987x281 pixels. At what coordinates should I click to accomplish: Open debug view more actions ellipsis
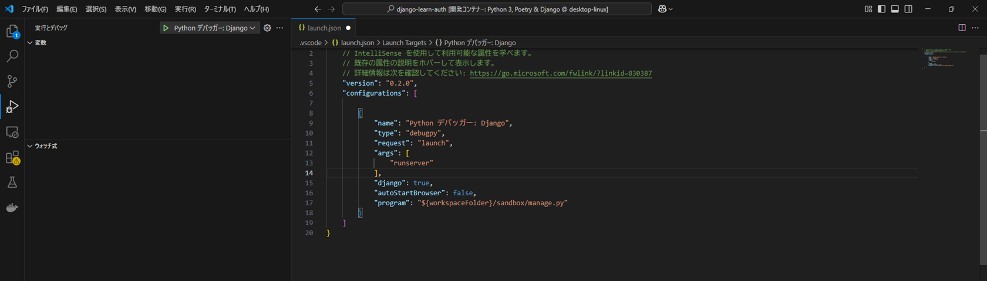pyautogui.click(x=279, y=28)
